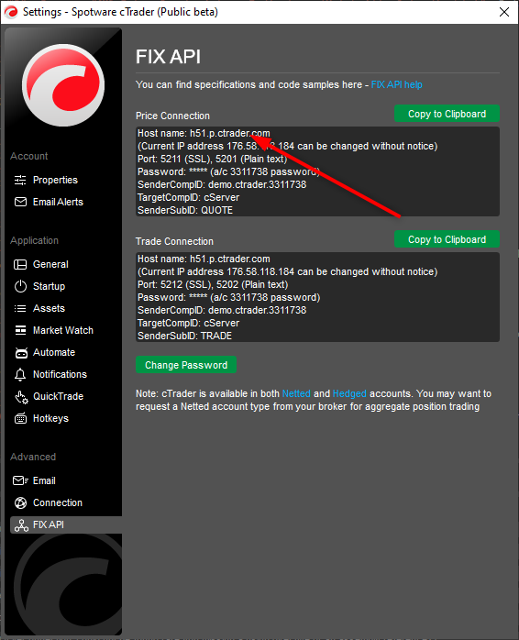Click Trade Connection SenderCompID demo.ctrader.3311738 line

[x=222, y=311]
